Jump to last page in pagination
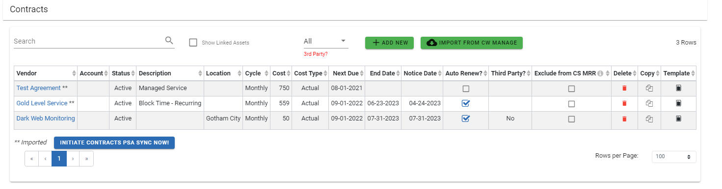 coord(86,159)
